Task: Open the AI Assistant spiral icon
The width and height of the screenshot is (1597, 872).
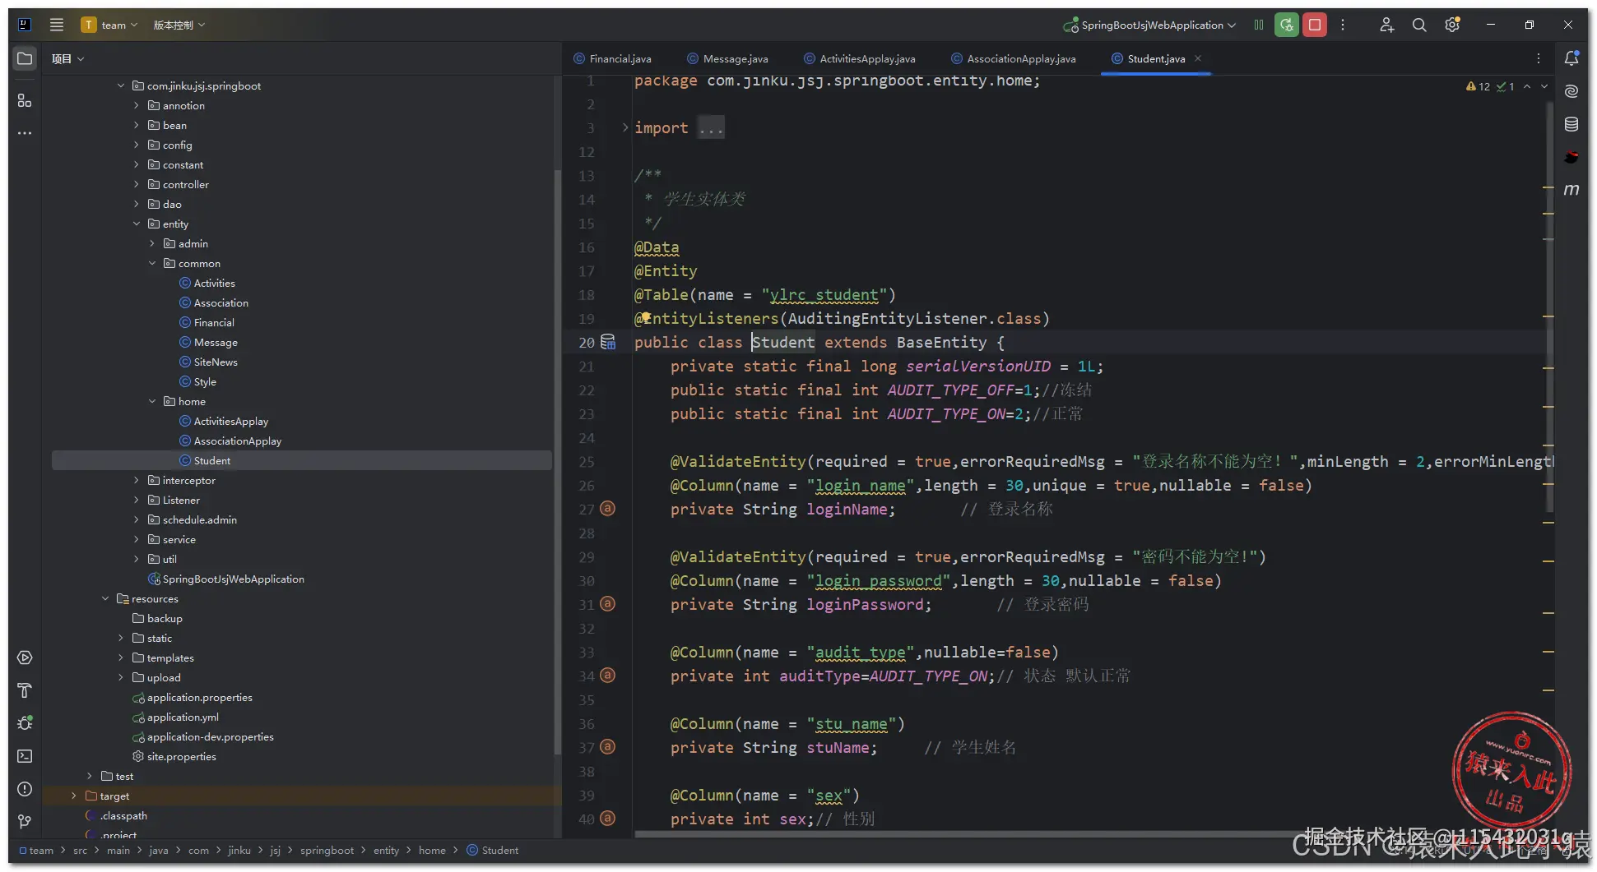Action: pyautogui.click(x=1571, y=91)
